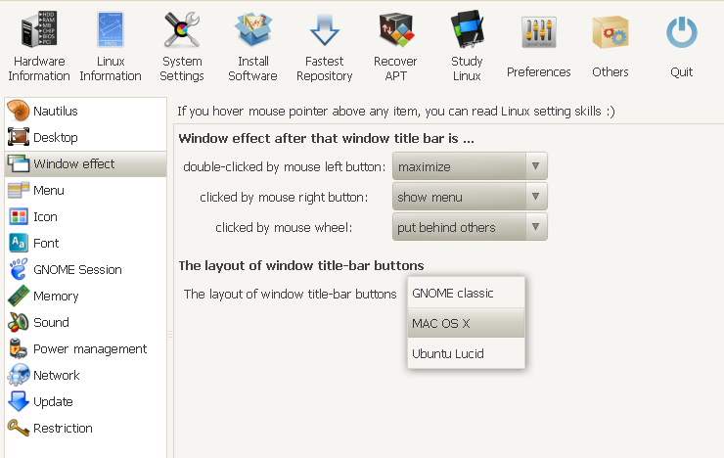Open Recover APT cube icon
The width and height of the screenshot is (724, 458).
(x=395, y=29)
